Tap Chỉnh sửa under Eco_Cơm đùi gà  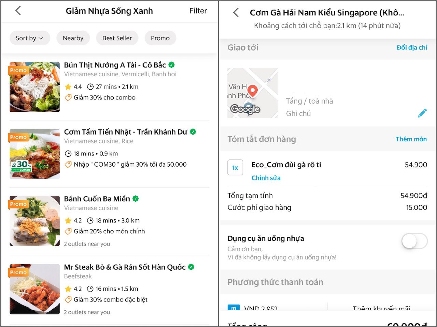[x=266, y=178]
